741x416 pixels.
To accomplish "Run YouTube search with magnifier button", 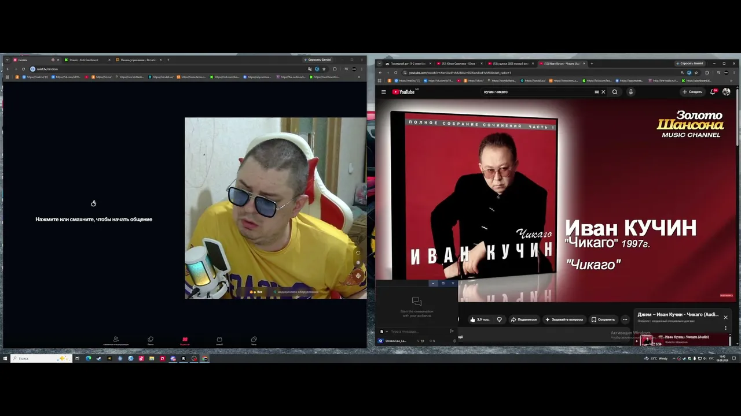I will click(615, 92).
